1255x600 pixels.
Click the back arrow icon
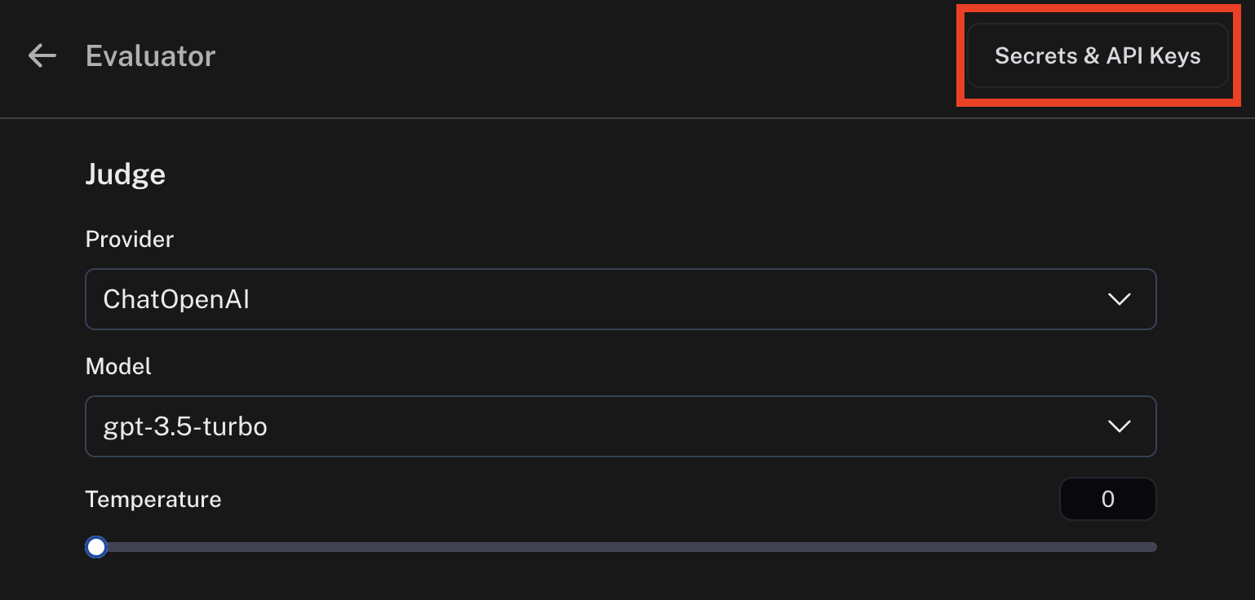[x=42, y=55]
